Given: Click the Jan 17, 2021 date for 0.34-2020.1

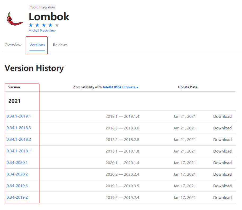Looking at the screenshot, I should [x=184, y=163].
